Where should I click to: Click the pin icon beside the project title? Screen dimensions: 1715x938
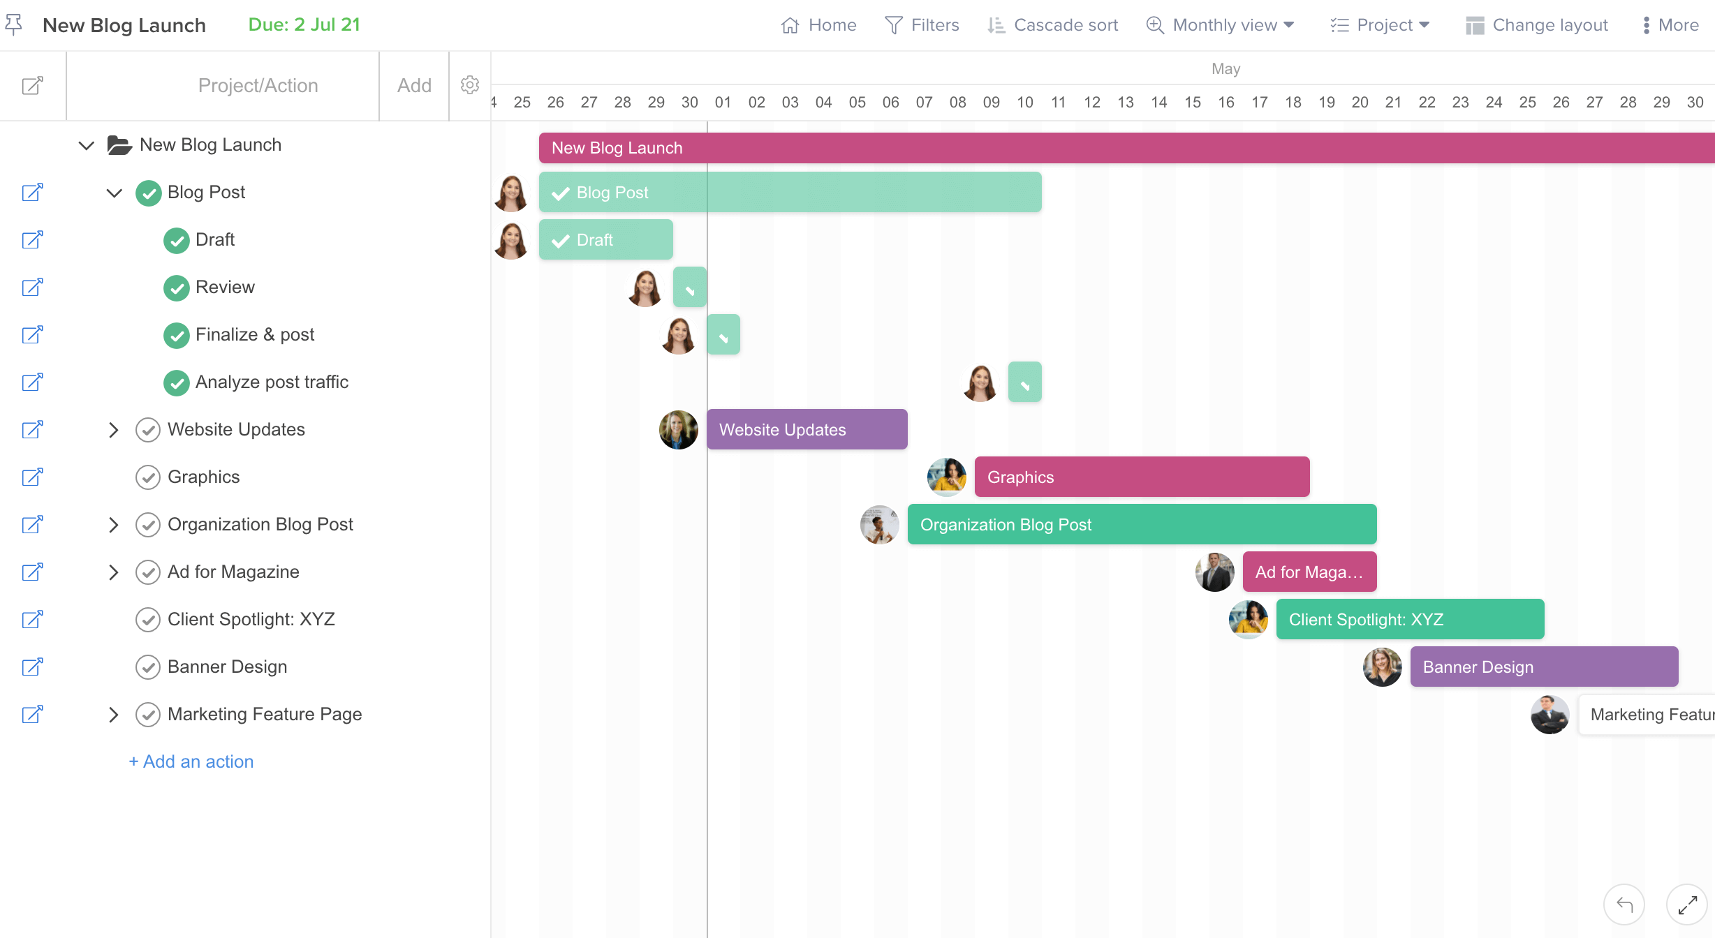click(x=14, y=24)
